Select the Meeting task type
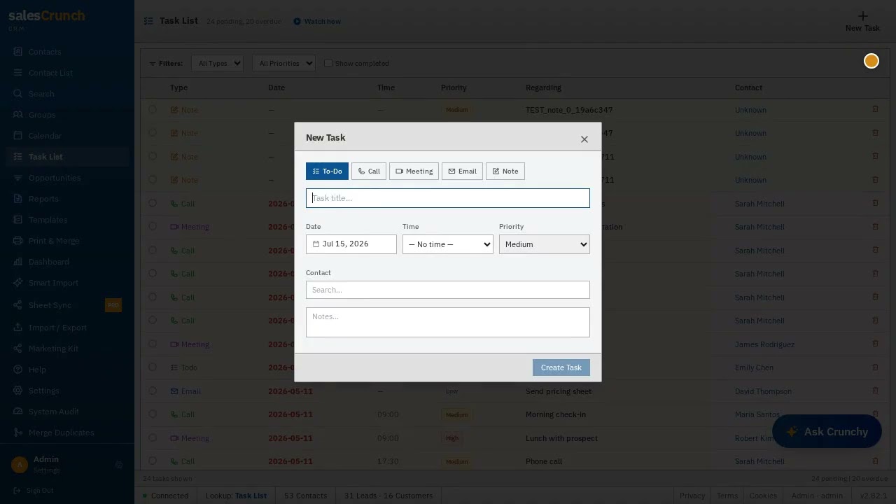Screen dimensions: 896x504 (x=414, y=171)
